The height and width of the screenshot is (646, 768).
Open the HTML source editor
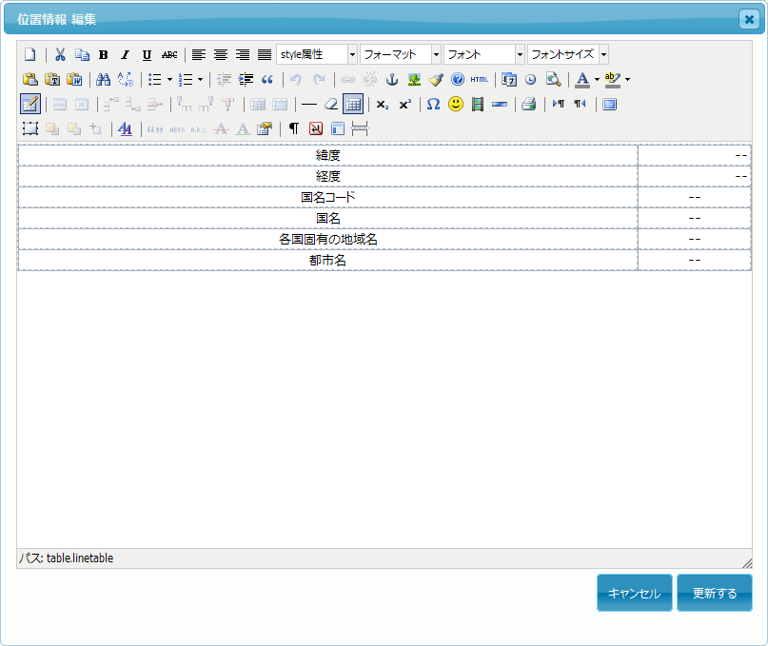(x=479, y=79)
